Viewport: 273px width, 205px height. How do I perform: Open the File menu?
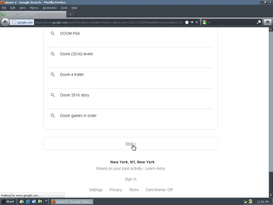[4, 8]
